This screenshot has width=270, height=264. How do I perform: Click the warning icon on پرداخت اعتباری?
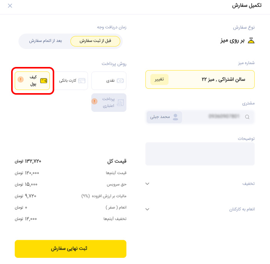tap(94, 101)
